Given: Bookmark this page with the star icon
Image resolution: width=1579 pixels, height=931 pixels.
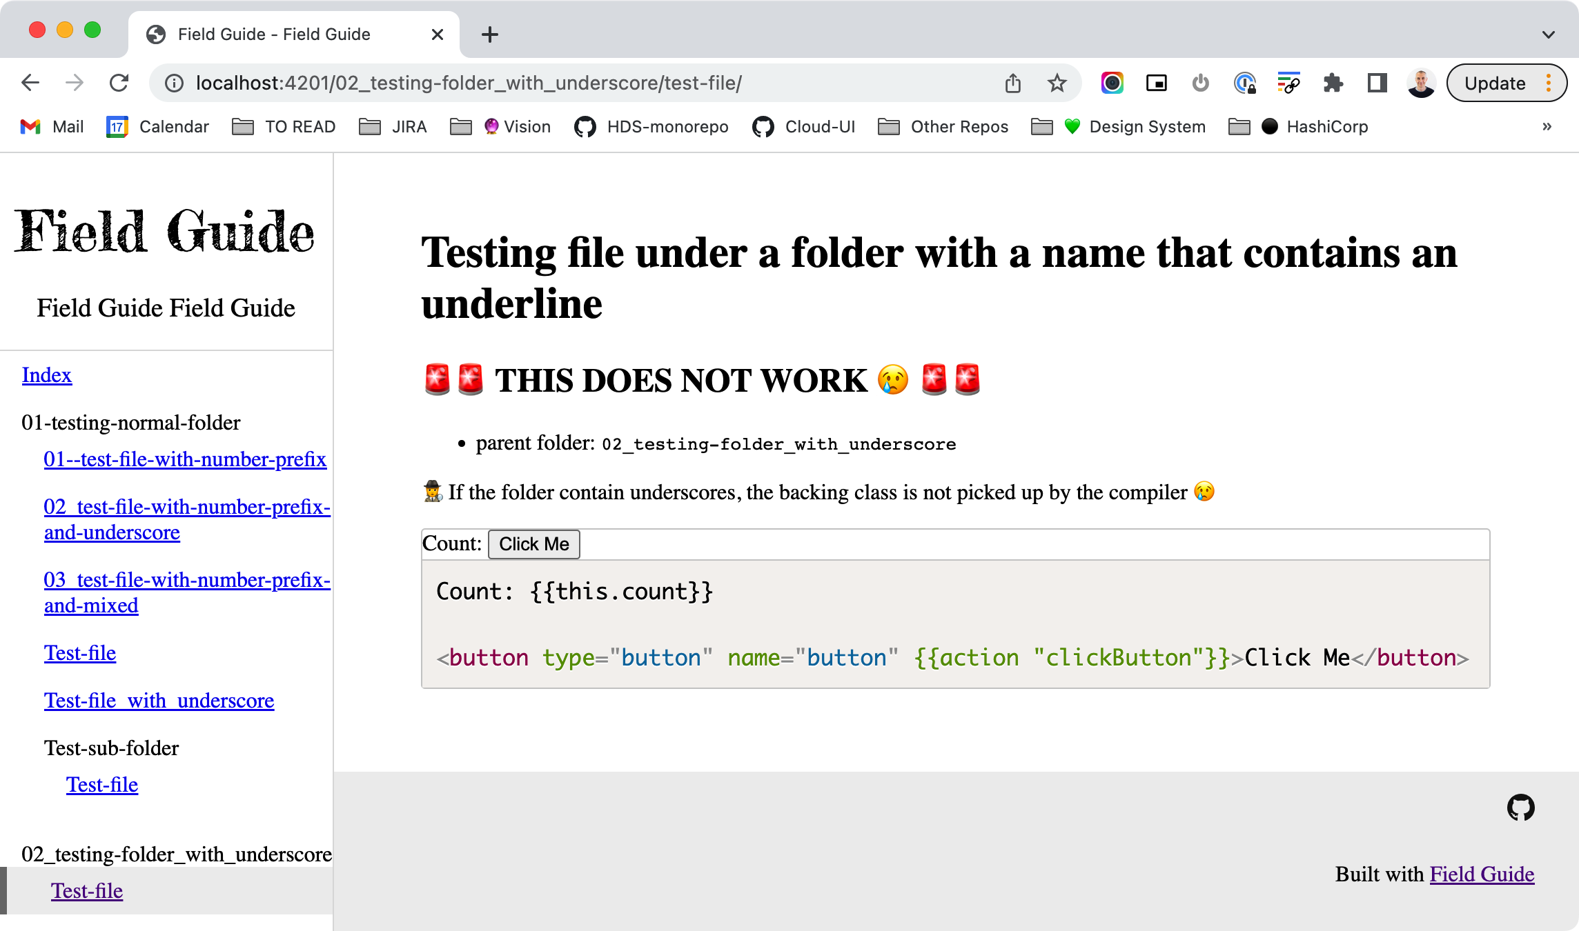Looking at the screenshot, I should tap(1057, 83).
